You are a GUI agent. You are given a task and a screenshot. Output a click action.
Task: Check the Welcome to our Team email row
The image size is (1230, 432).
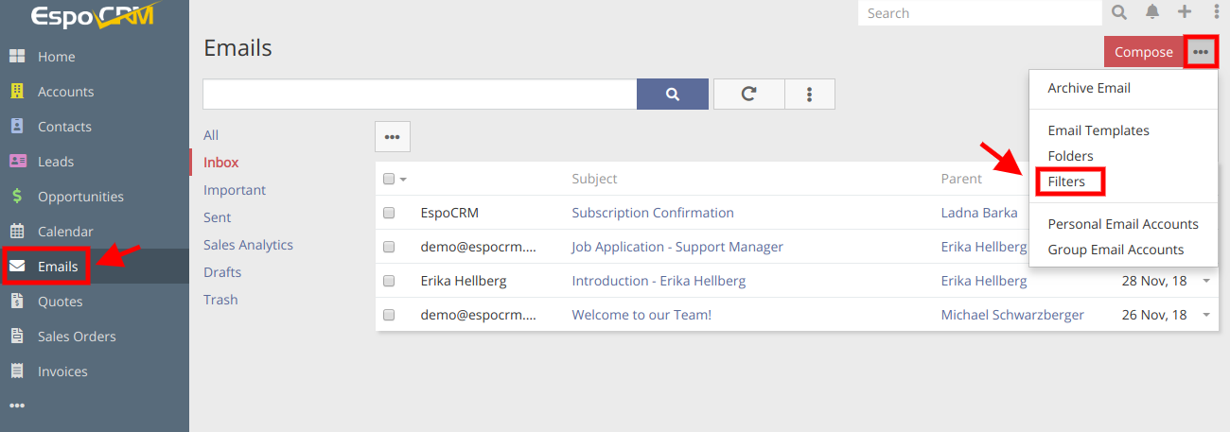[389, 315]
